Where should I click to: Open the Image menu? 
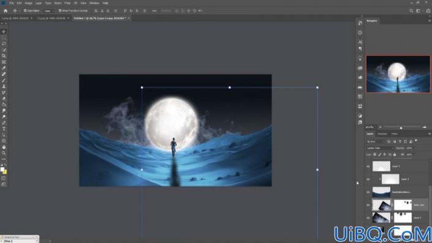click(29, 3)
